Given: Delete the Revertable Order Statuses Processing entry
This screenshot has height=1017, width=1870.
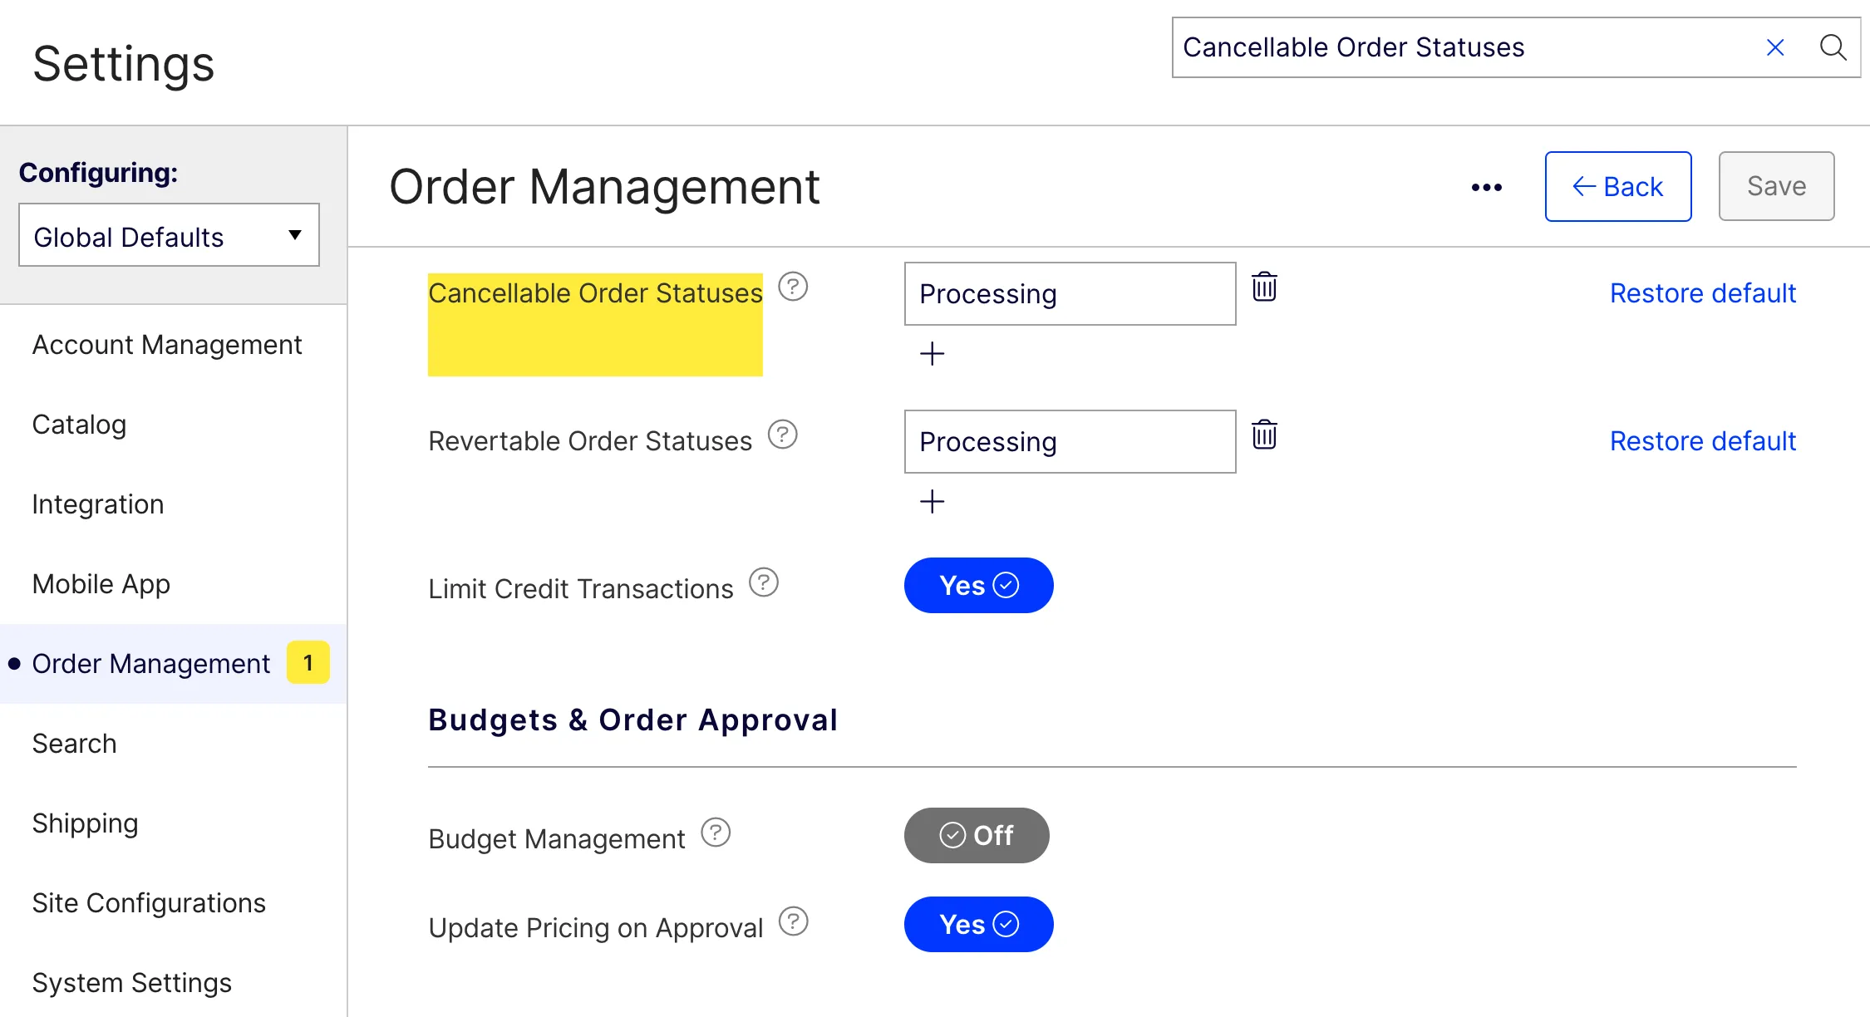Looking at the screenshot, I should pos(1264,435).
